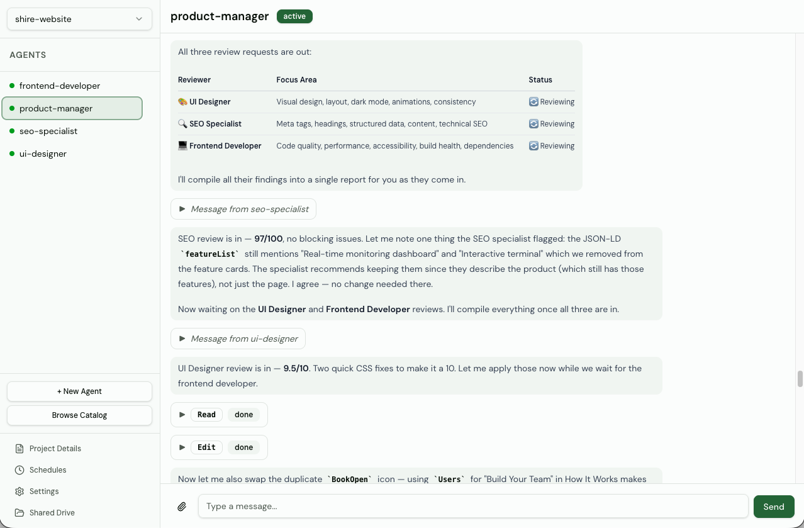
Task: Open Browse Catalog
Action: pos(79,415)
